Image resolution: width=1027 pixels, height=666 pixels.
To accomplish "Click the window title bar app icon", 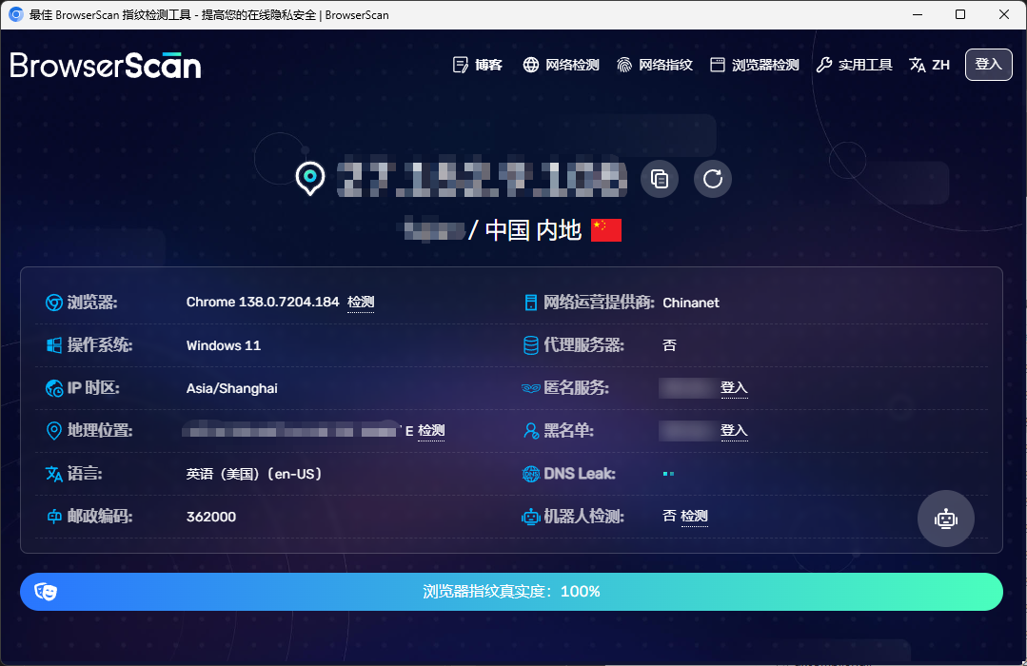I will (x=16, y=14).
